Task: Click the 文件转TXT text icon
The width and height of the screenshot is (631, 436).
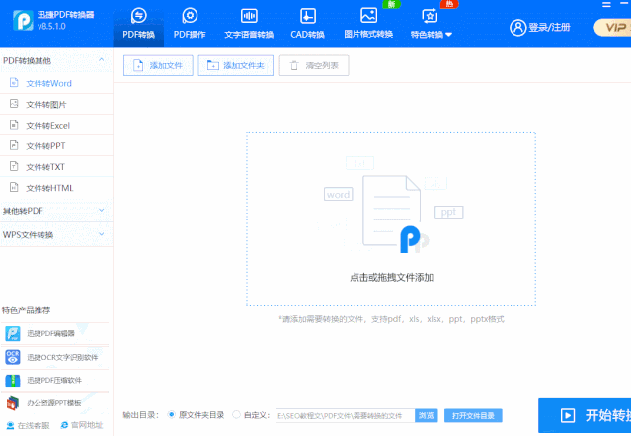Action: click(x=14, y=166)
